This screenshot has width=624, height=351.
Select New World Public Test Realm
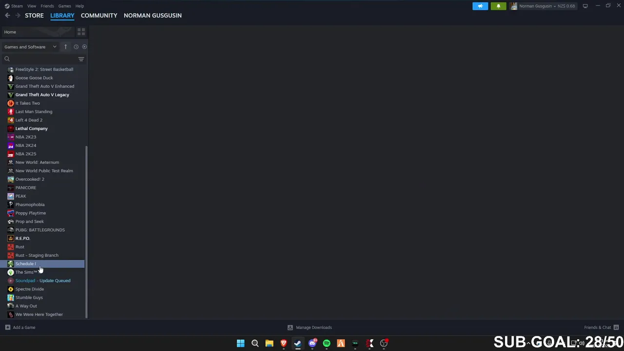pyautogui.click(x=44, y=171)
